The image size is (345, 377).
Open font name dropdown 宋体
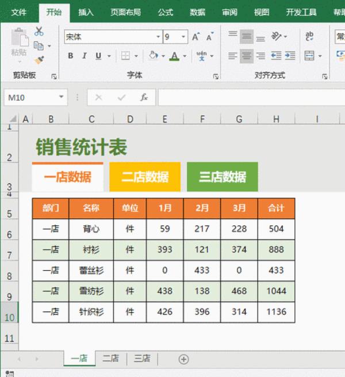158,37
